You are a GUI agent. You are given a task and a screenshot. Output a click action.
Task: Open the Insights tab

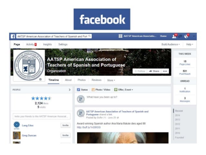point(47,44)
